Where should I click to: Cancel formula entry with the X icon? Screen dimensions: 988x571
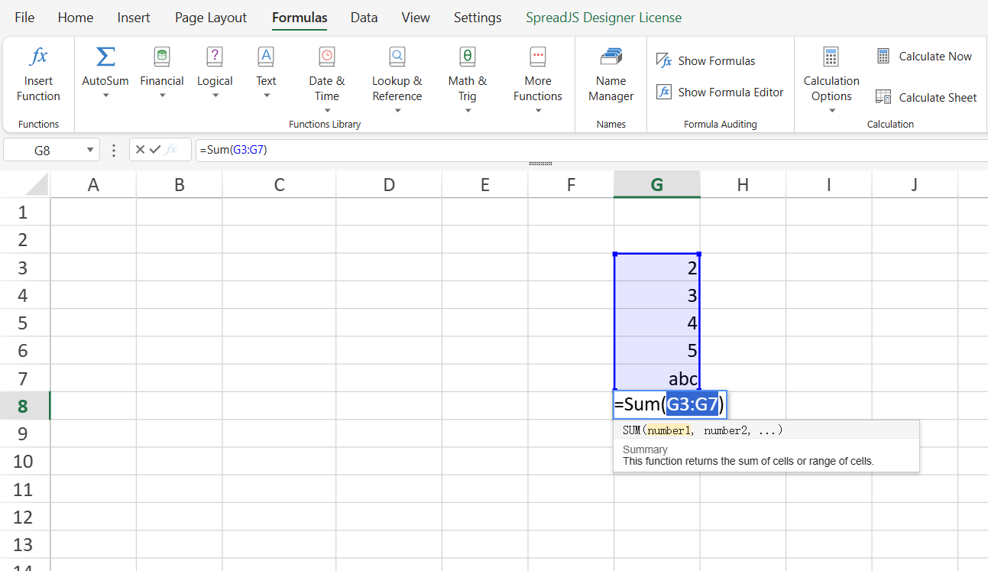140,150
